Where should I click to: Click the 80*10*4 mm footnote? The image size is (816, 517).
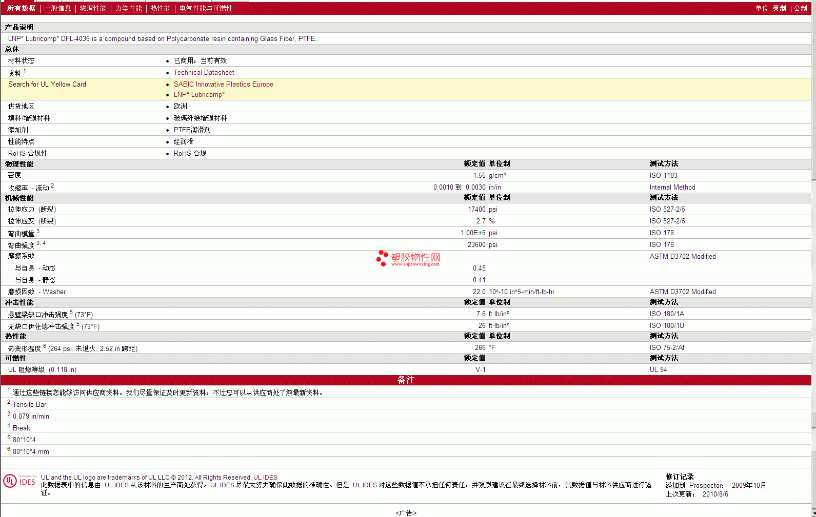pos(31,452)
